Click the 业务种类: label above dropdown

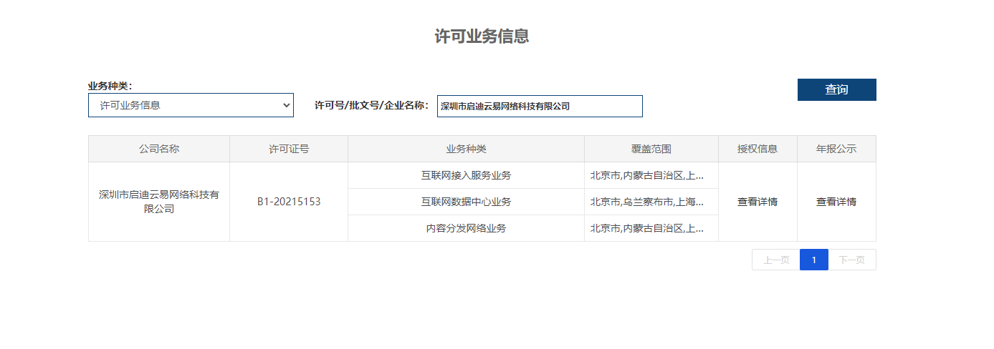click(x=110, y=86)
